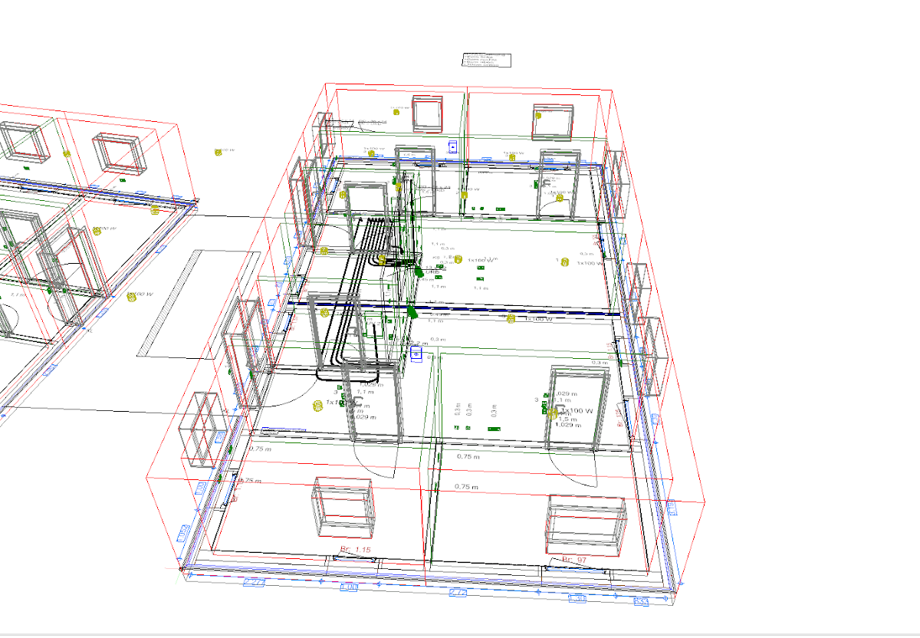Select the front-right window wireframe block

pyautogui.click(x=586, y=525)
